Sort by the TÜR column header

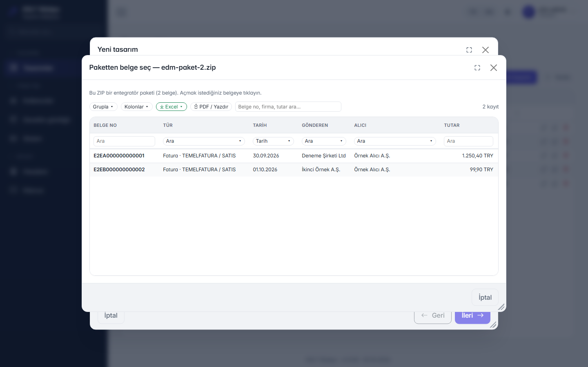tap(168, 125)
